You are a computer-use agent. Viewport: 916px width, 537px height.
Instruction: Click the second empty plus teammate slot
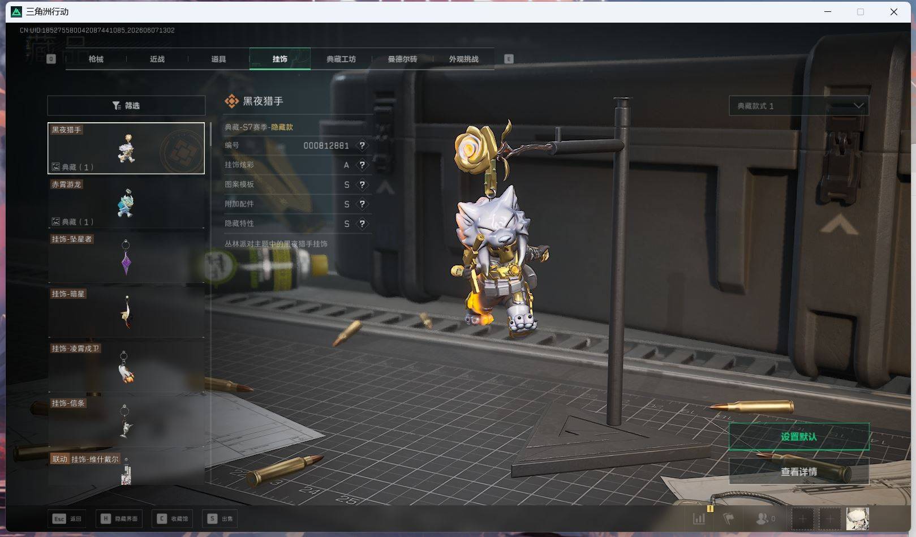coord(830,518)
